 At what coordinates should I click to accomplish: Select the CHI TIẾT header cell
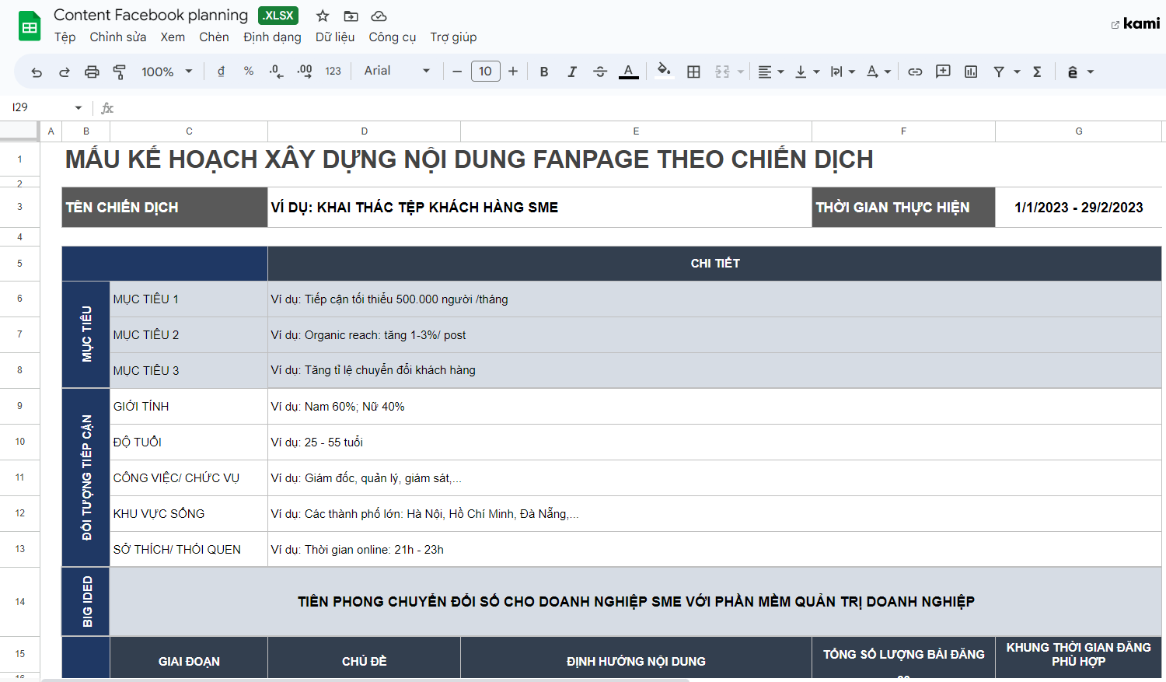pyautogui.click(x=714, y=264)
